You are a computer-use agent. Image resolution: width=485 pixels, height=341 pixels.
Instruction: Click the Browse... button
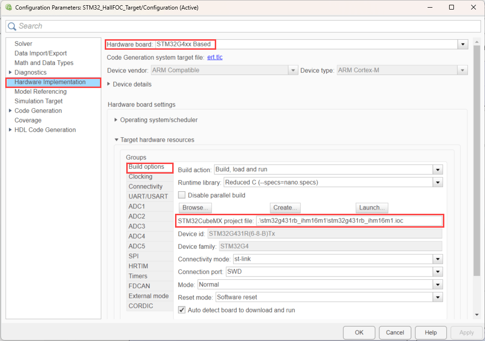tap(195, 208)
